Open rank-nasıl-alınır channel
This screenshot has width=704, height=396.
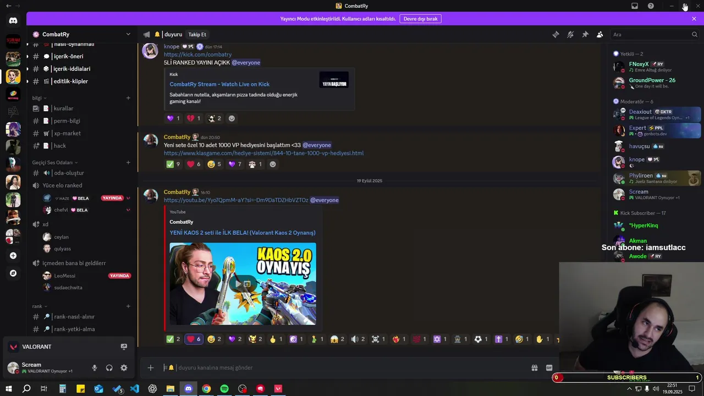click(81, 316)
